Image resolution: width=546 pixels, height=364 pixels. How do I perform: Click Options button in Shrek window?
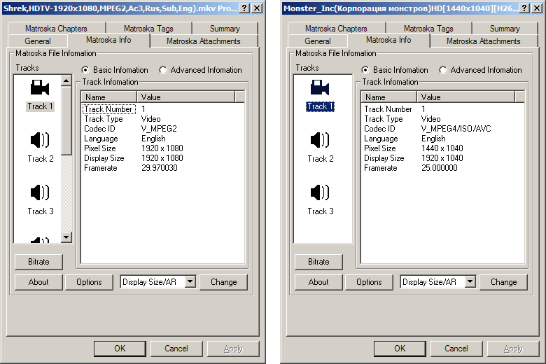tap(89, 282)
